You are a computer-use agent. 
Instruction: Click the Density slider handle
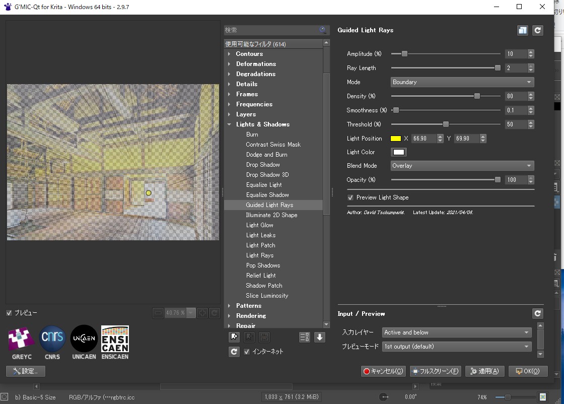click(477, 96)
